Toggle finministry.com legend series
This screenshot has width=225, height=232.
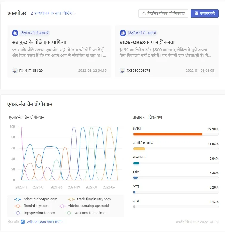pyautogui.click(x=31, y=206)
